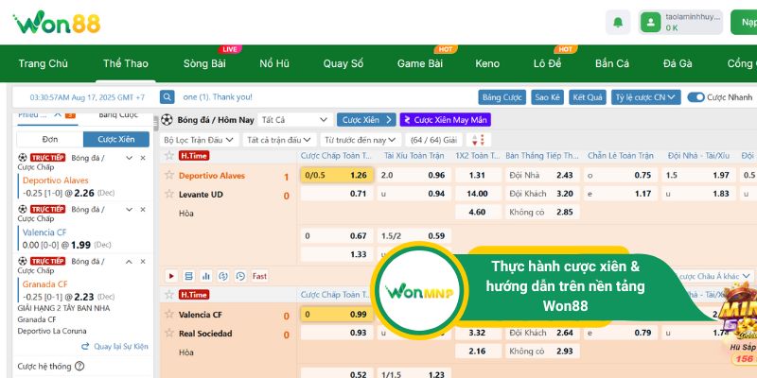Favorite the Levante UD star
The image size is (757, 378).
(x=169, y=194)
